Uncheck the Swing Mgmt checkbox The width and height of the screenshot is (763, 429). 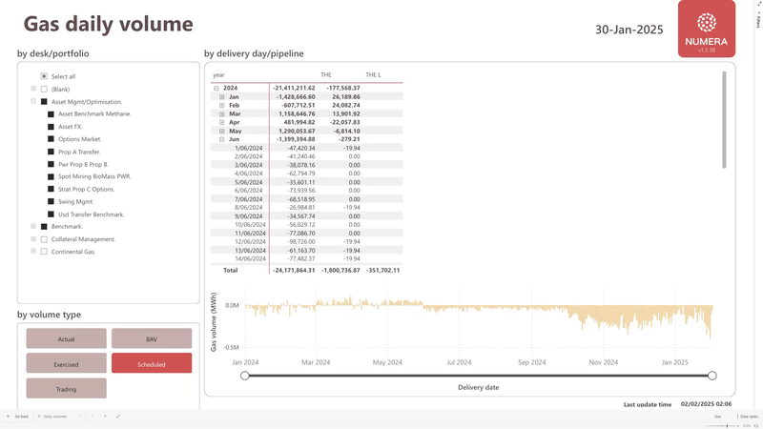click(x=51, y=201)
